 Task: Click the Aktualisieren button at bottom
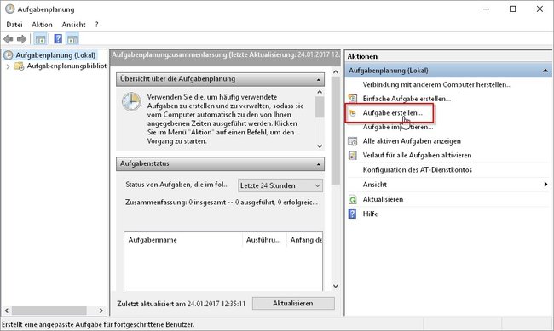point(293,304)
